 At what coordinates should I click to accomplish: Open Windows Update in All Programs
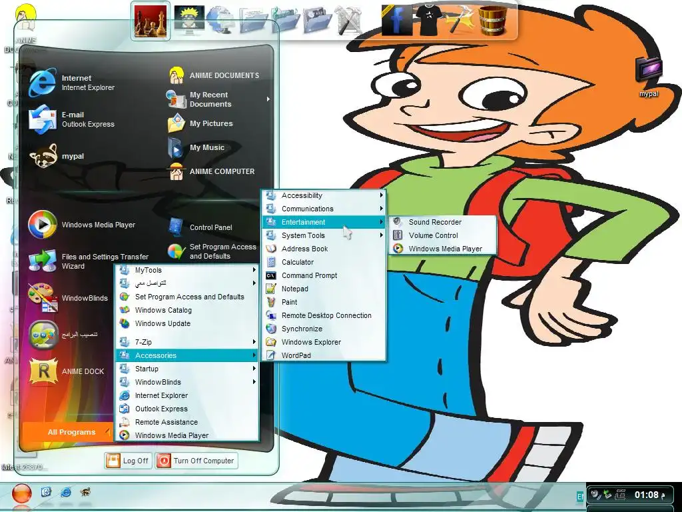pos(187,324)
